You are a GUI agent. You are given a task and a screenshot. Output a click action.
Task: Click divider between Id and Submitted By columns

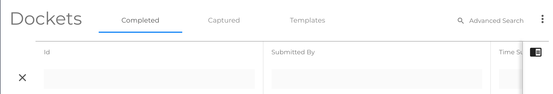point(263,68)
